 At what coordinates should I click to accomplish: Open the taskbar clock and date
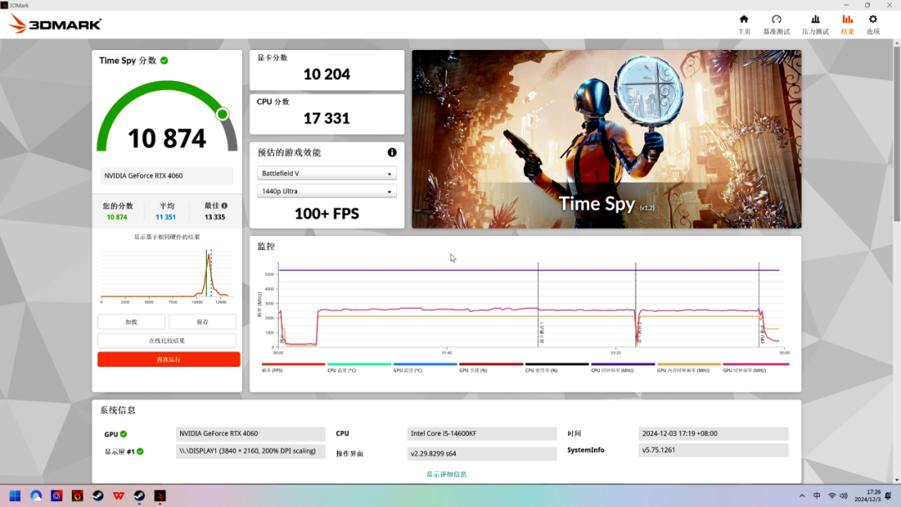(x=868, y=495)
